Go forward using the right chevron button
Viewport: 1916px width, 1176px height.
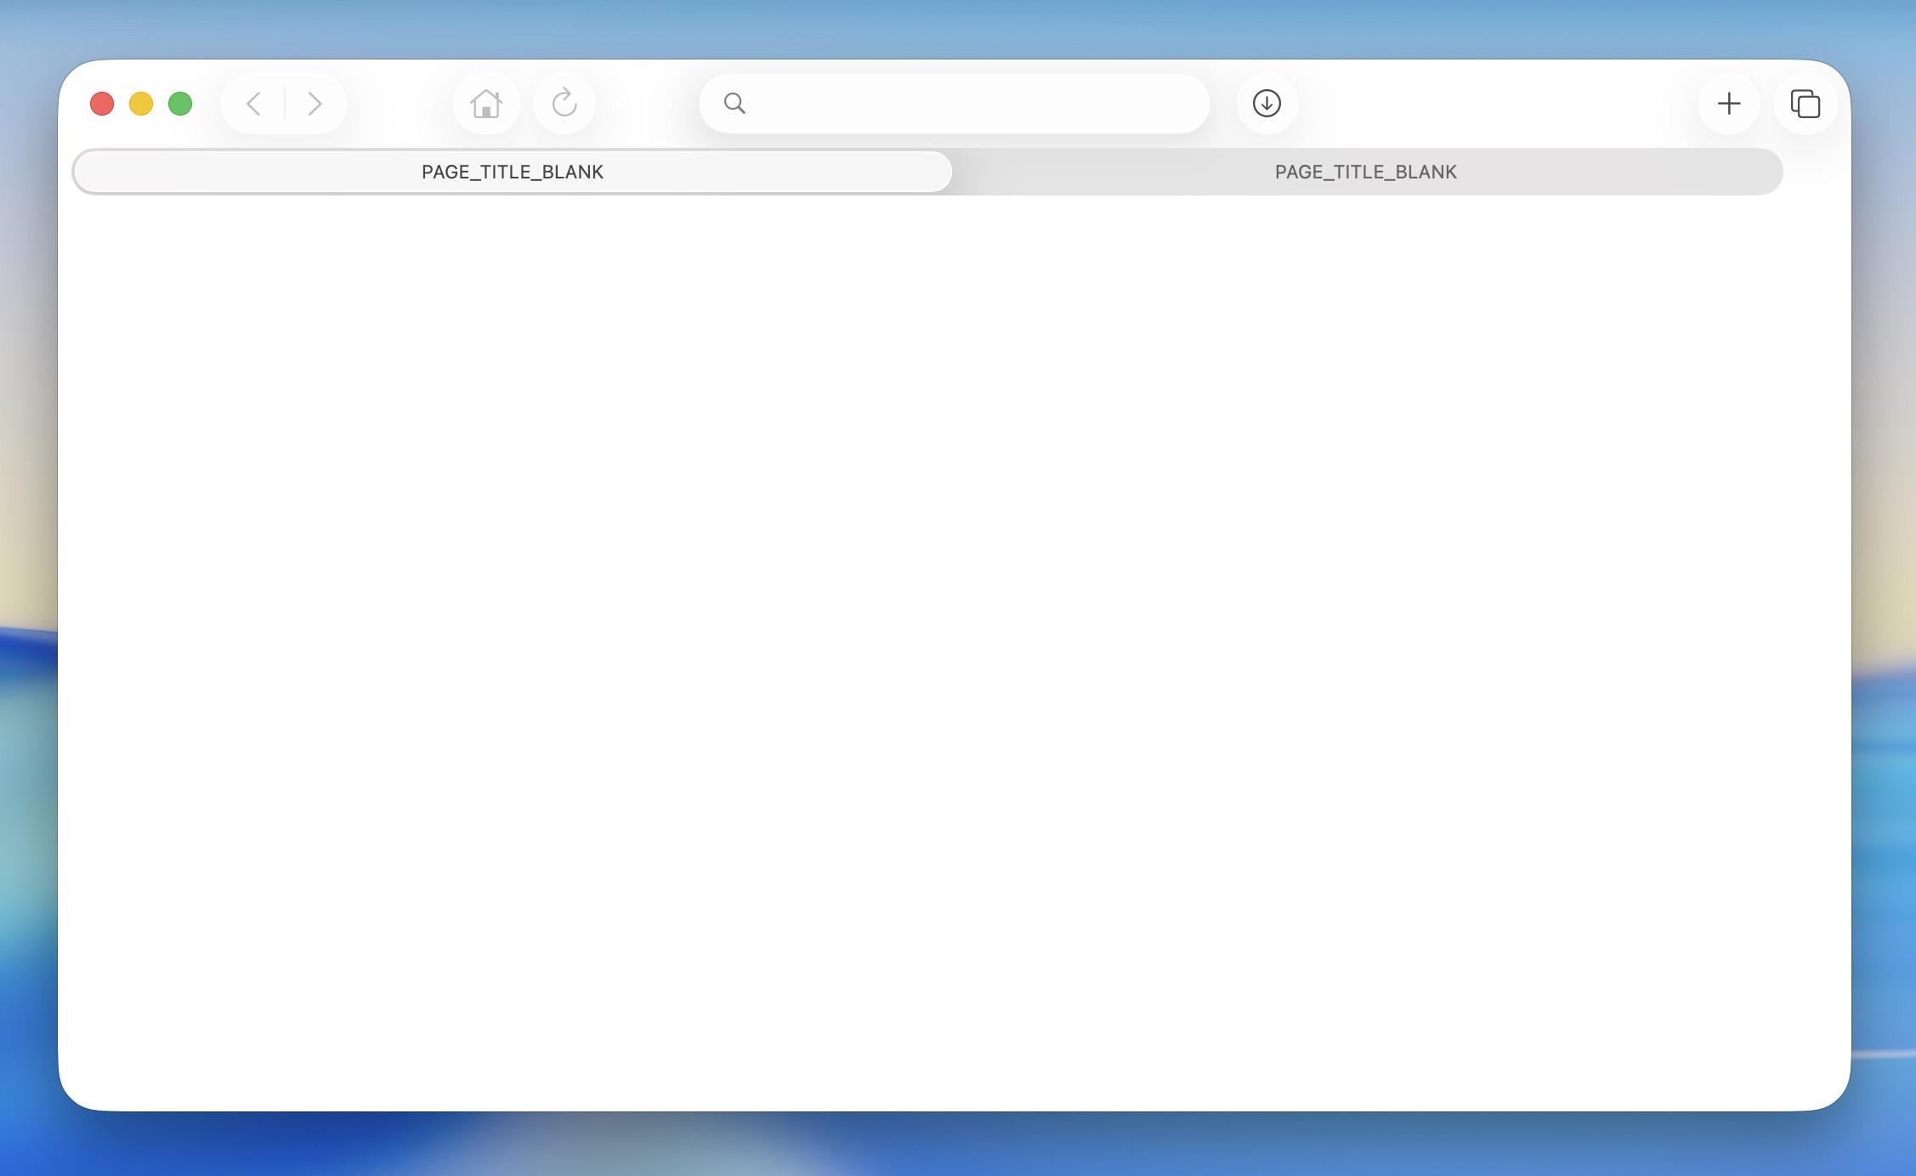tap(315, 104)
